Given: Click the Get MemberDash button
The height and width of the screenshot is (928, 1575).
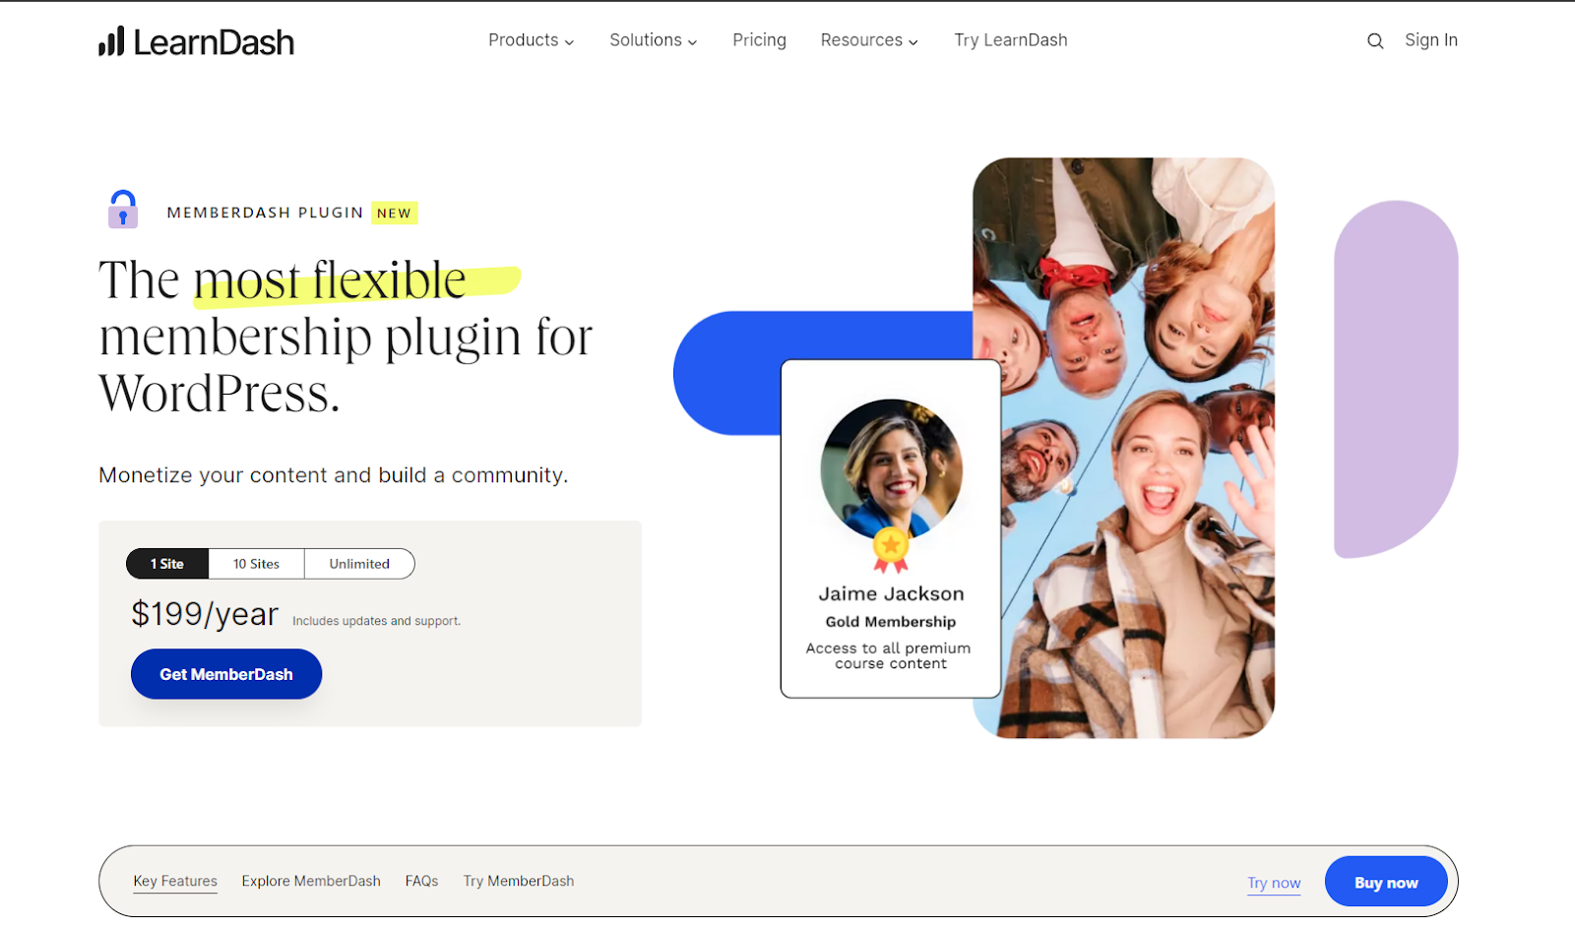Looking at the screenshot, I should click(x=226, y=674).
